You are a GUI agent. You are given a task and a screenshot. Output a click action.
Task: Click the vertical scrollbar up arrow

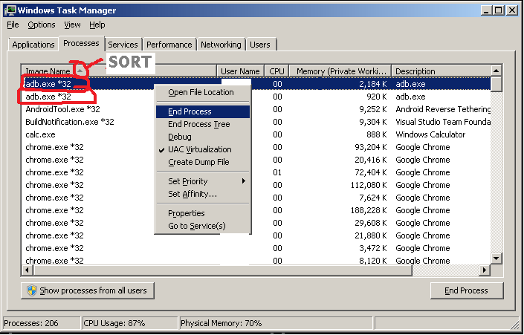496,71
